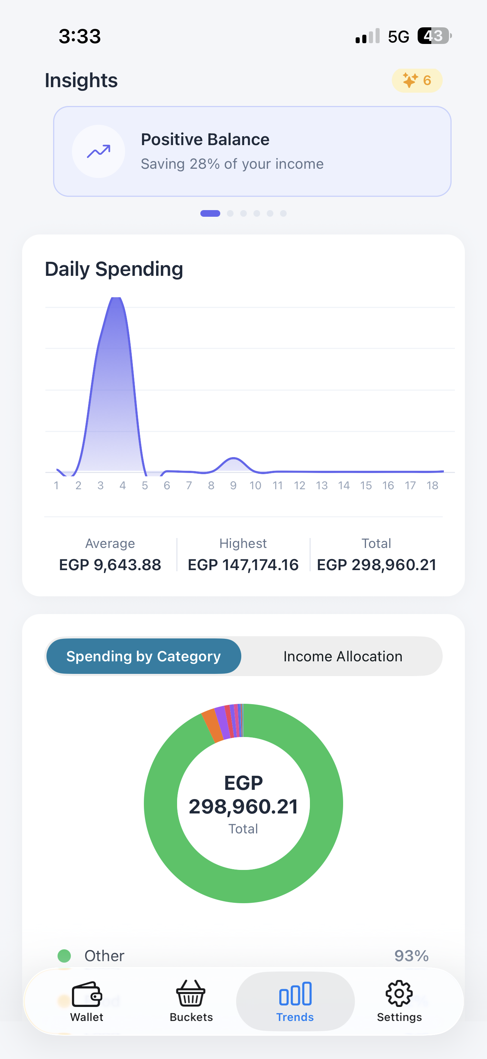Tap the sparkle insights count badge
This screenshot has height=1059, width=487.
[x=417, y=80]
